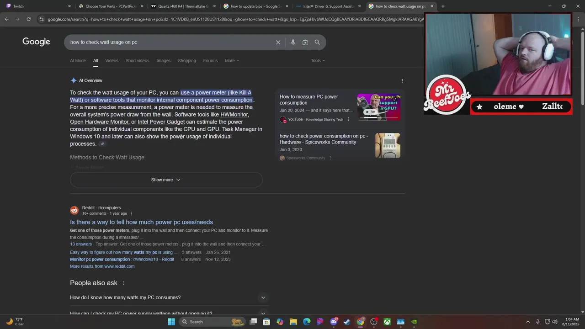Open a new browser tab
The width and height of the screenshot is (585, 329).
click(443, 6)
